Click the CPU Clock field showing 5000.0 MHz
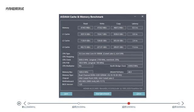Image resolution: width=194 pixels, height=112 pixels. tap(110, 60)
